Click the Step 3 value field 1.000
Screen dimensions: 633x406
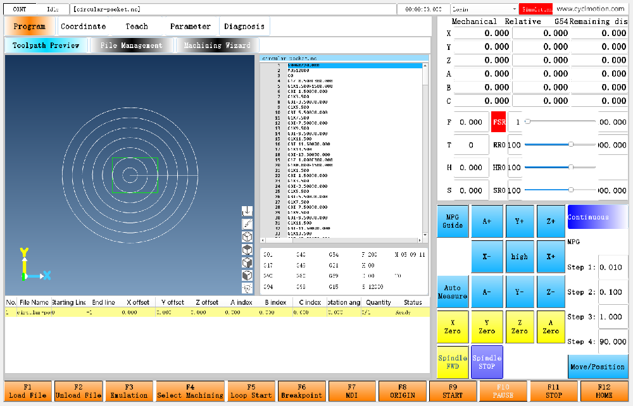point(613,317)
